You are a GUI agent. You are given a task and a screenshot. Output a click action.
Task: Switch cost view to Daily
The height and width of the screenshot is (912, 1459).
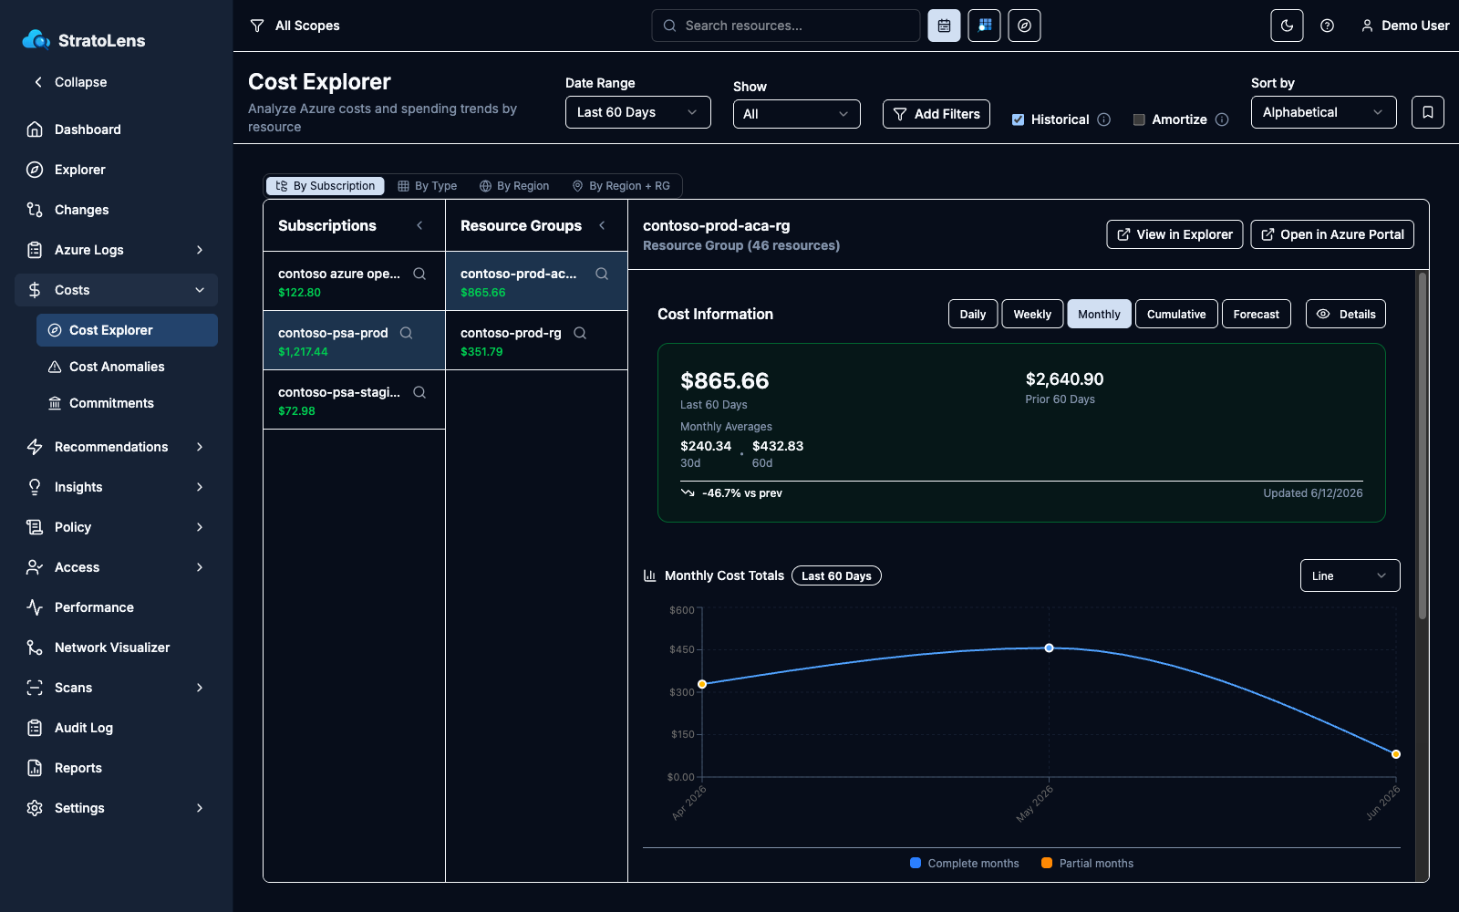[x=973, y=314]
